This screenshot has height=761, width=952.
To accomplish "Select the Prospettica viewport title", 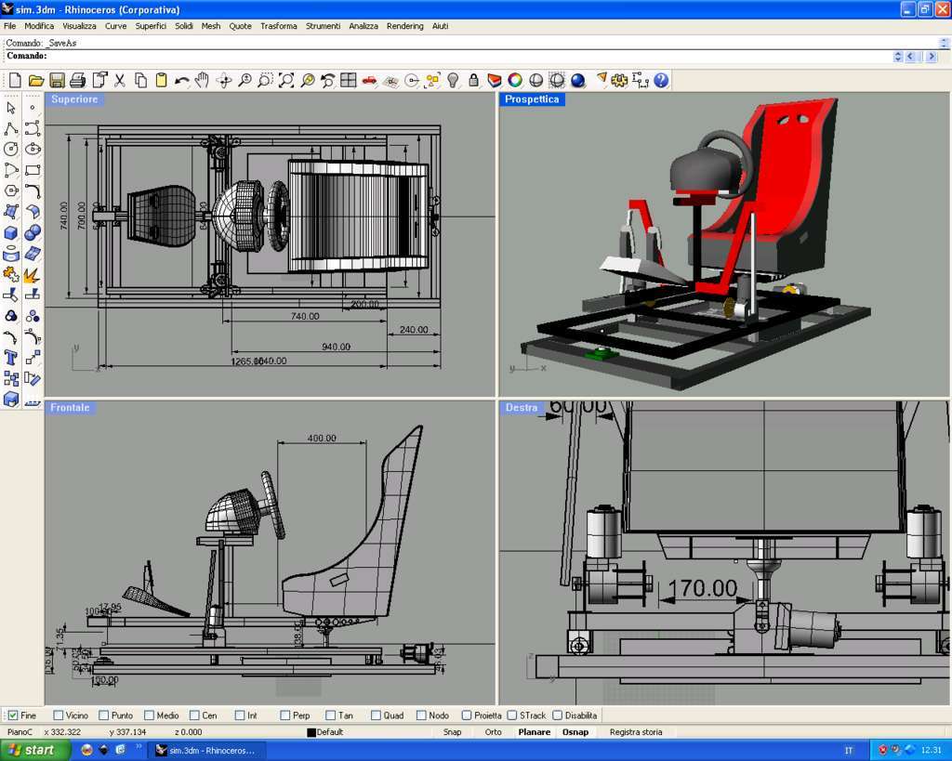I will coord(532,98).
